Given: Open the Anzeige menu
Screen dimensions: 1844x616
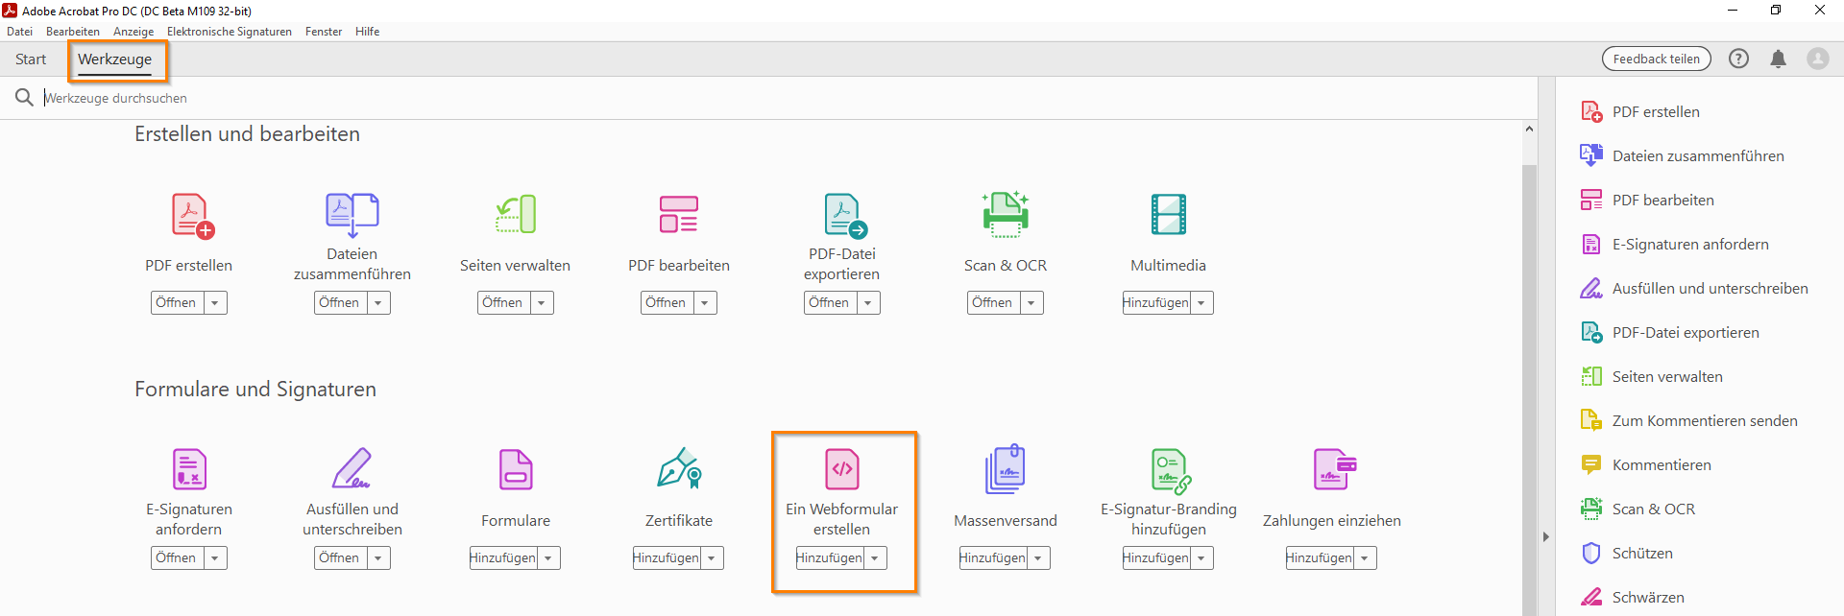Looking at the screenshot, I should click(x=133, y=32).
